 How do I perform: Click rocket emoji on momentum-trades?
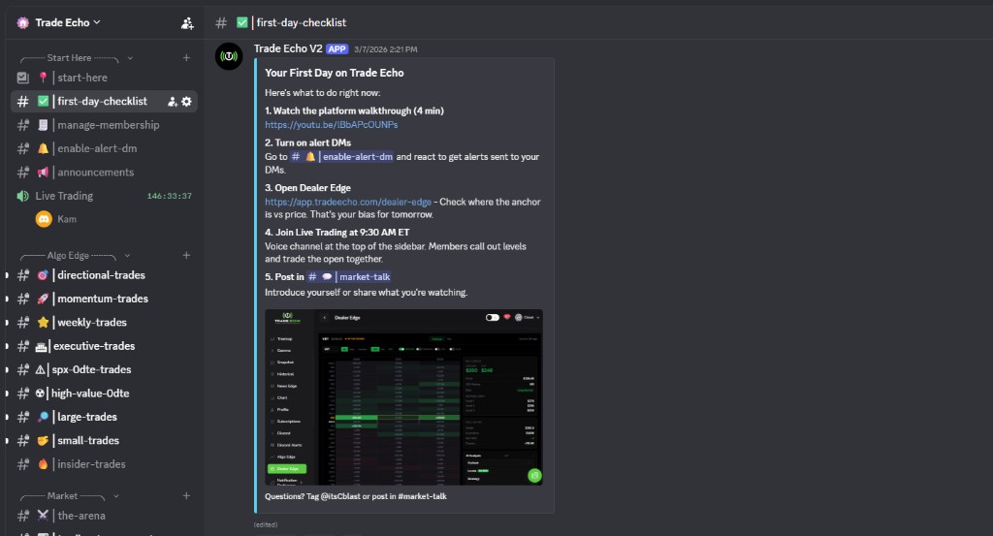pos(43,299)
